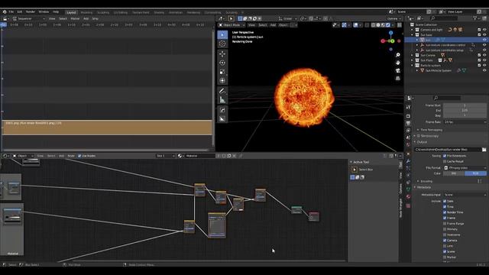The width and height of the screenshot is (489, 275).
Task: Select the Annotate tool in viewport toolbar
Action: (222, 91)
